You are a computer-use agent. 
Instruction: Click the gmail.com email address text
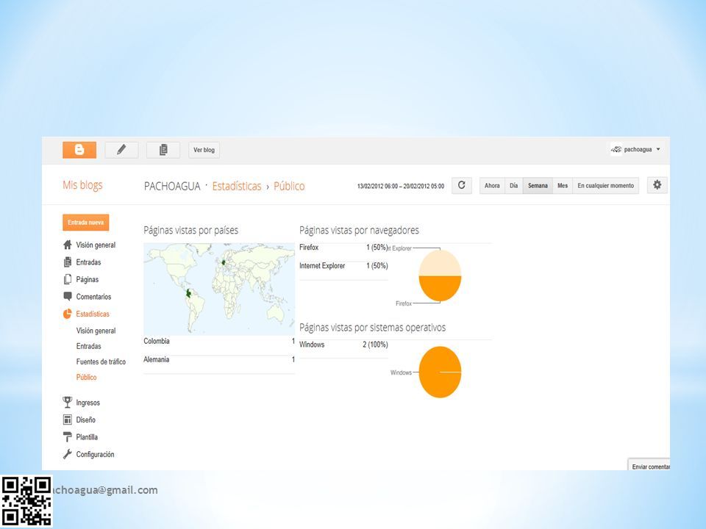coord(104,490)
